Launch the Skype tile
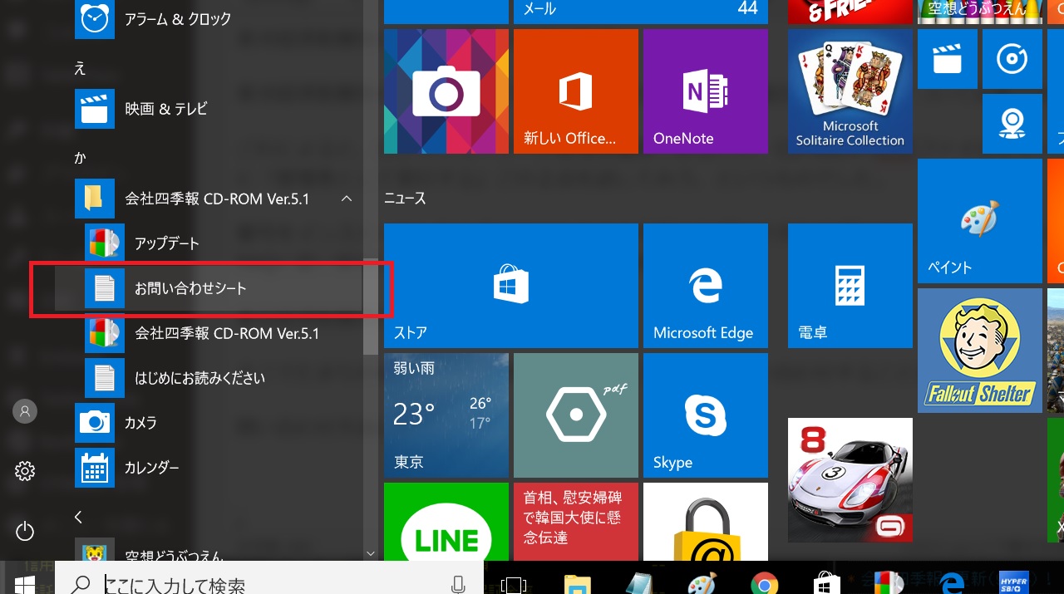 point(706,415)
